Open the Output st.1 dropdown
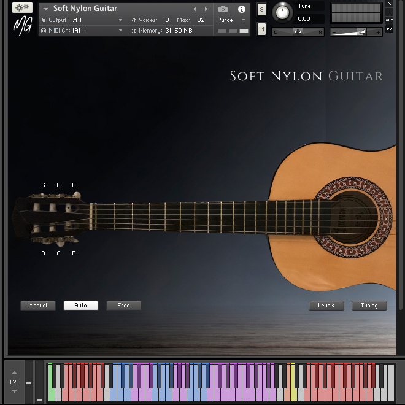The image size is (405, 405). (82, 20)
